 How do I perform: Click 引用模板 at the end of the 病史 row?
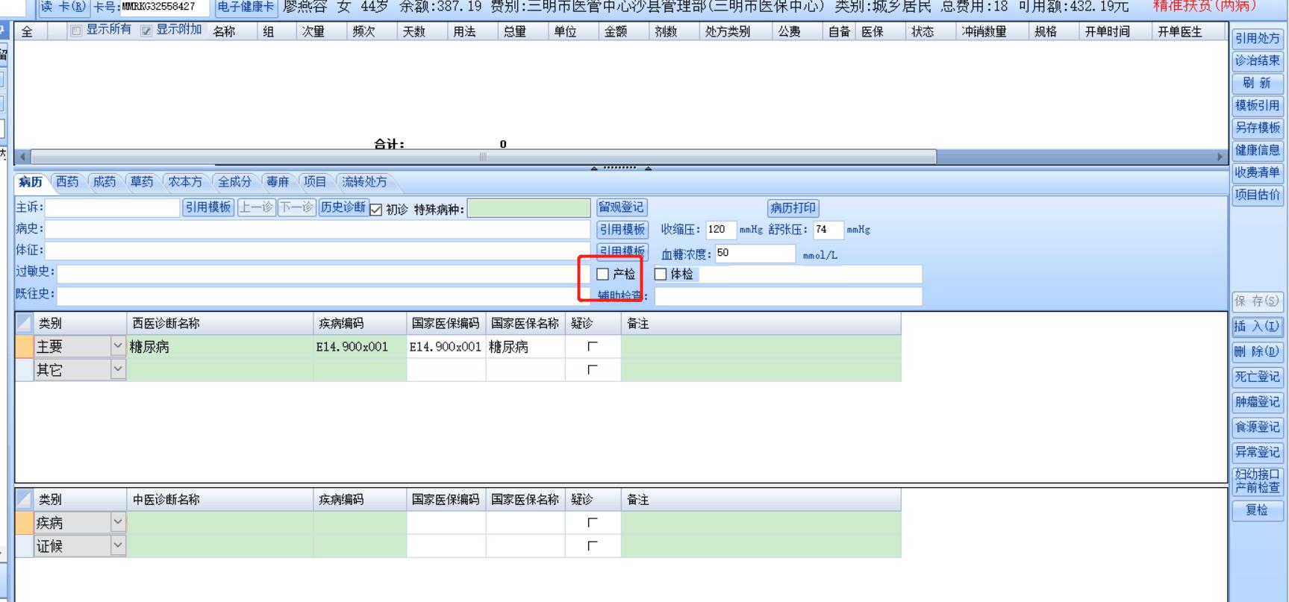point(622,230)
